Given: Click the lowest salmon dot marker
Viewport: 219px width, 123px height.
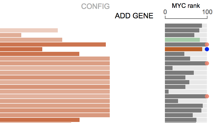Looking at the screenshot, I should (207, 96).
